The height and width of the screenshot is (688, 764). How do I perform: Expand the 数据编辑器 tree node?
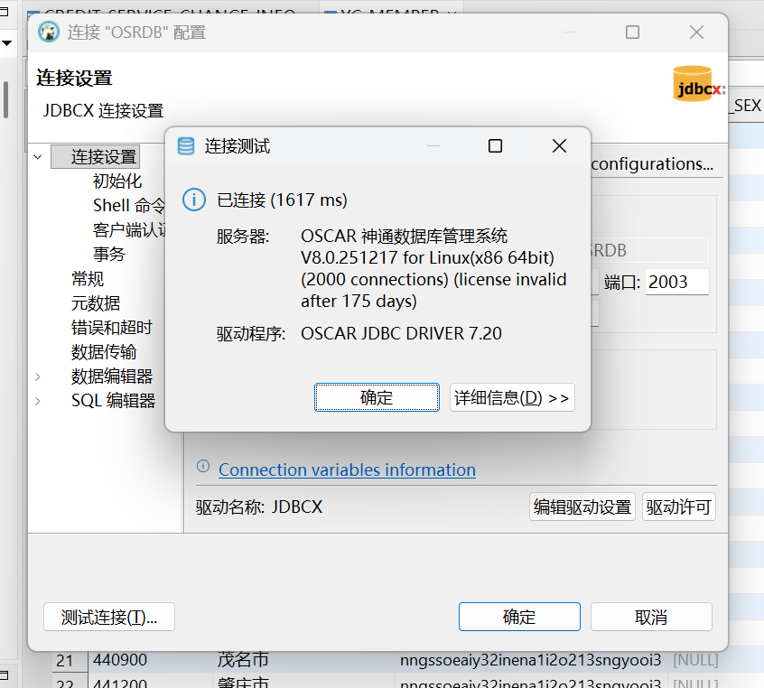[38, 377]
